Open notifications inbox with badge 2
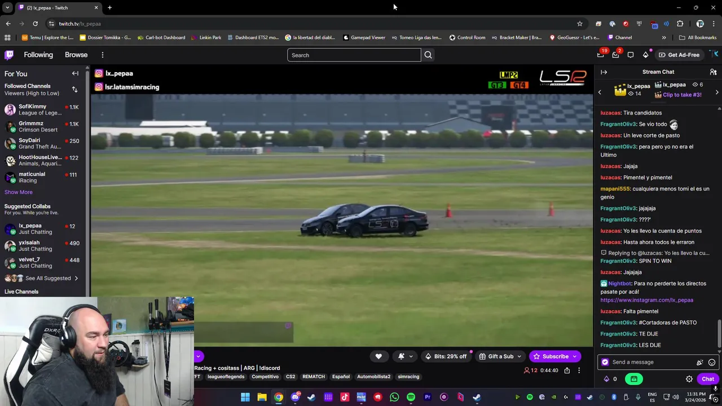The height and width of the screenshot is (406, 722). pyautogui.click(x=615, y=55)
